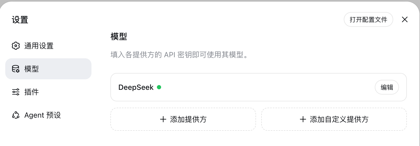This screenshot has height=146, width=420.
Task: Click 编辑 for the DeepSeek provider
Action: 387,87
